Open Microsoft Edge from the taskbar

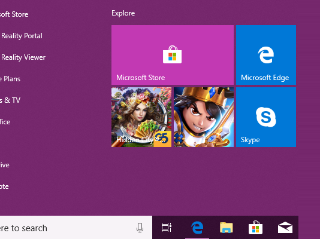[197, 228]
